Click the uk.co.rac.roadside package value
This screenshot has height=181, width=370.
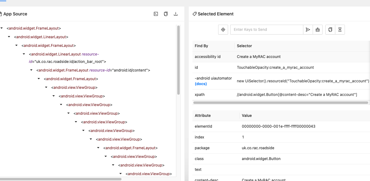coord(258,148)
